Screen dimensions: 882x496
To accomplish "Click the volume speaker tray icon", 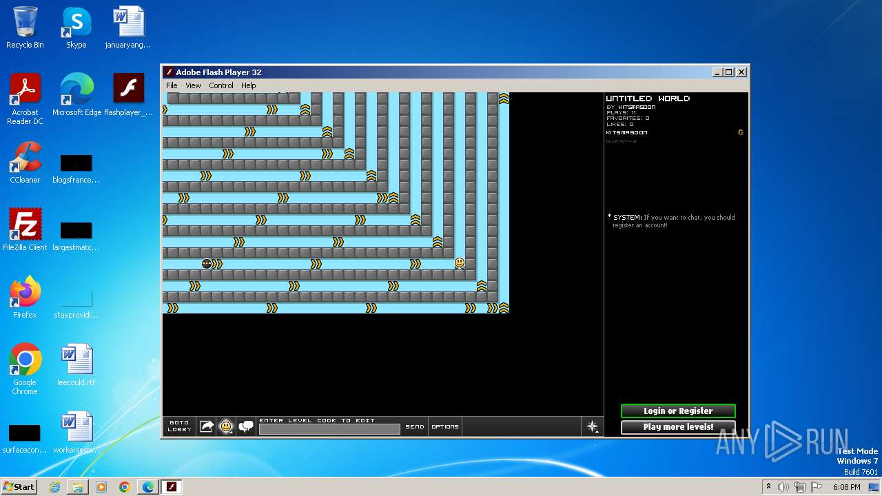I will tap(783, 487).
